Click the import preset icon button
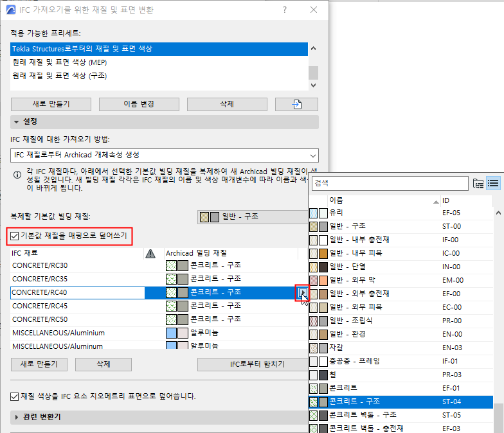This screenshot has width=504, height=433. tap(296, 104)
